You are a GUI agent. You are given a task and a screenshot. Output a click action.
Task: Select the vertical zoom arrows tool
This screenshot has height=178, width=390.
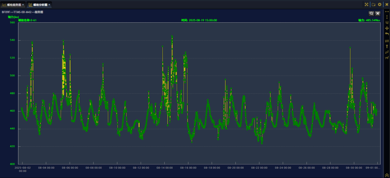387,17
